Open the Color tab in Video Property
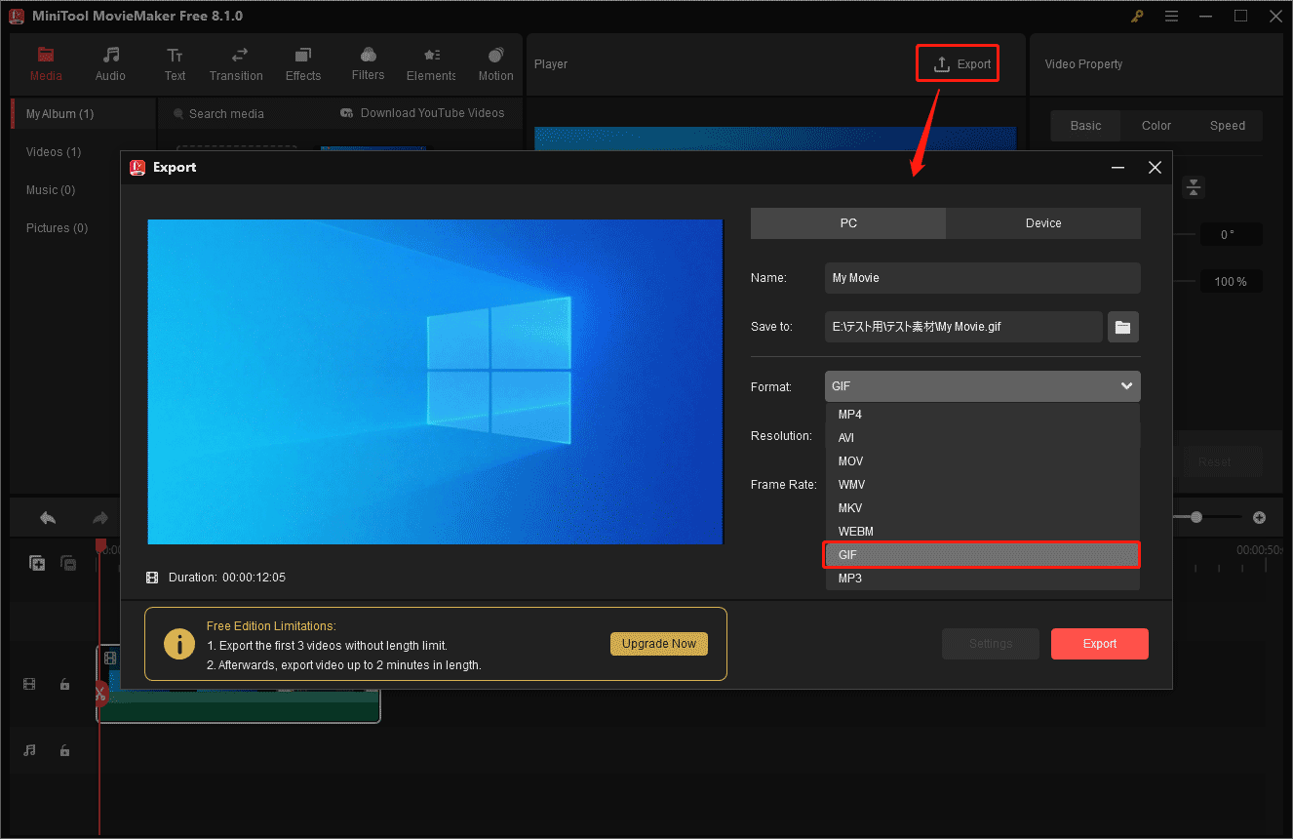Image resolution: width=1293 pixels, height=839 pixels. 1156,126
